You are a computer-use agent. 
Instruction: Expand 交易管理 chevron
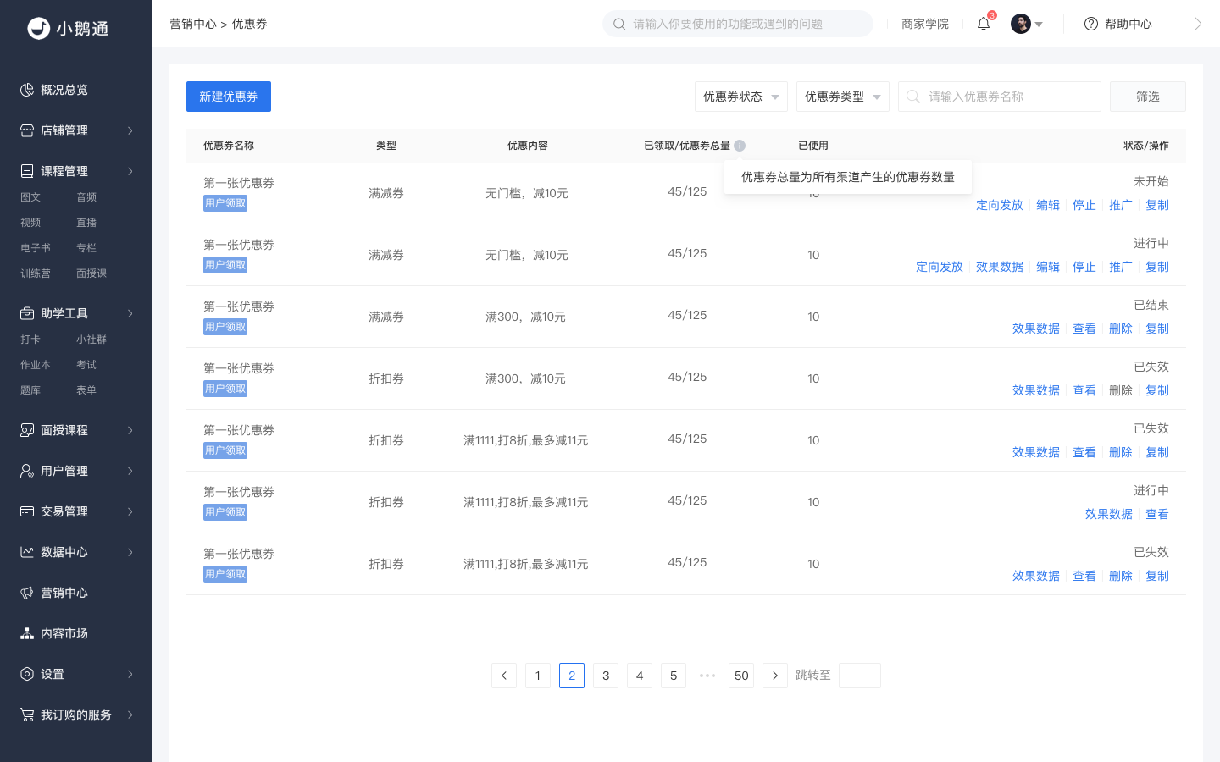coord(130,511)
